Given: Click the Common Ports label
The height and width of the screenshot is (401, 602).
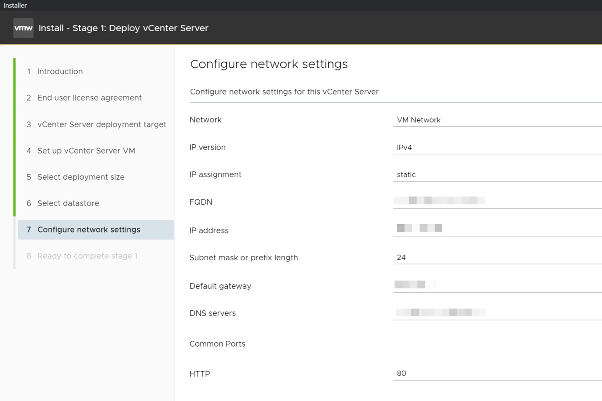Looking at the screenshot, I should 217,344.
